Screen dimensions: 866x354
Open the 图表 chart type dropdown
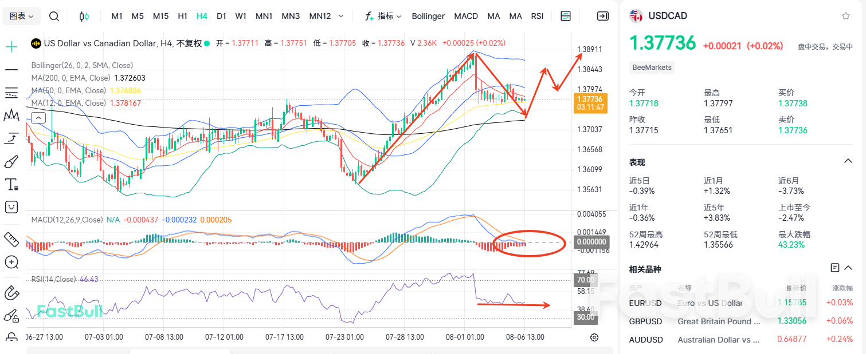tap(21, 16)
